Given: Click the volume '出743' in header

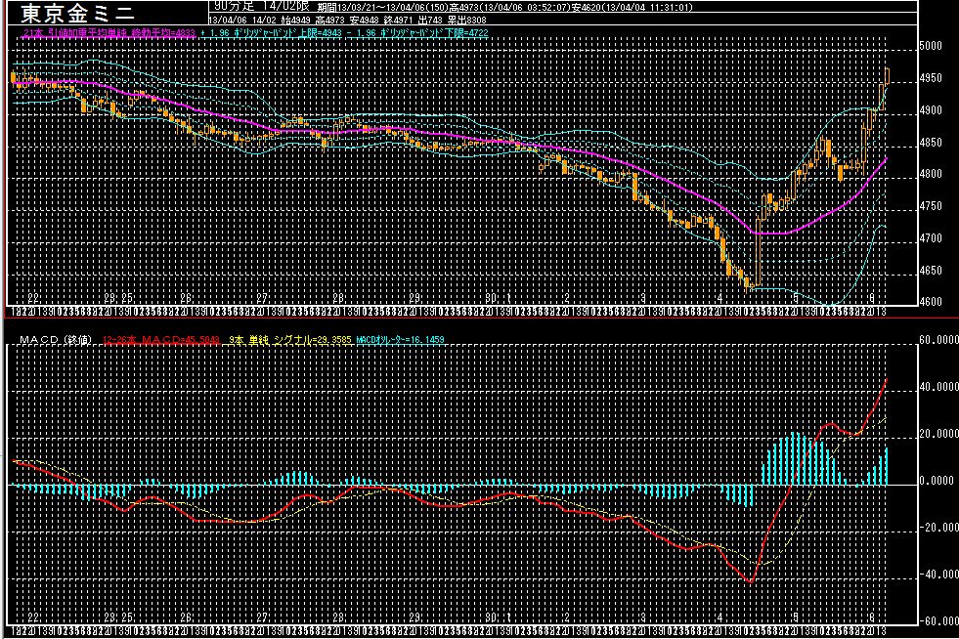Looking at the screenshot, I should tap(430, 20).
